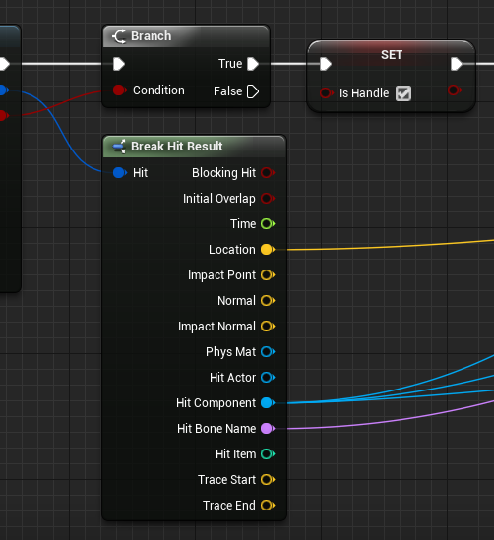494x540 pixels.
Task: Click the SET node's output execution pin
Action: [457, 64]
